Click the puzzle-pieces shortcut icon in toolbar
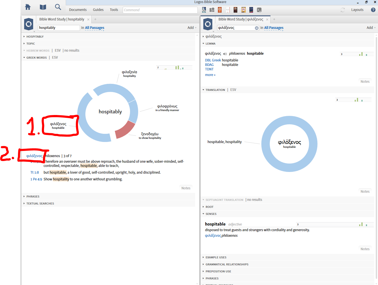 point(212,10)
